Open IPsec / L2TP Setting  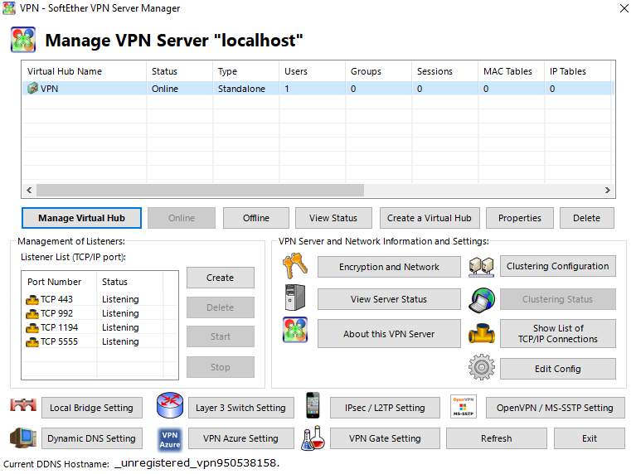(385, 408)
